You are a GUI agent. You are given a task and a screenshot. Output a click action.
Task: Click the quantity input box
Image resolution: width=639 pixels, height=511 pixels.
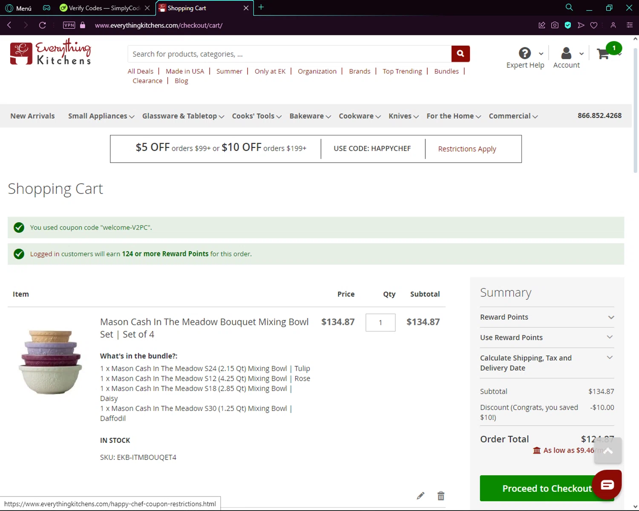(x=380, y=322)
